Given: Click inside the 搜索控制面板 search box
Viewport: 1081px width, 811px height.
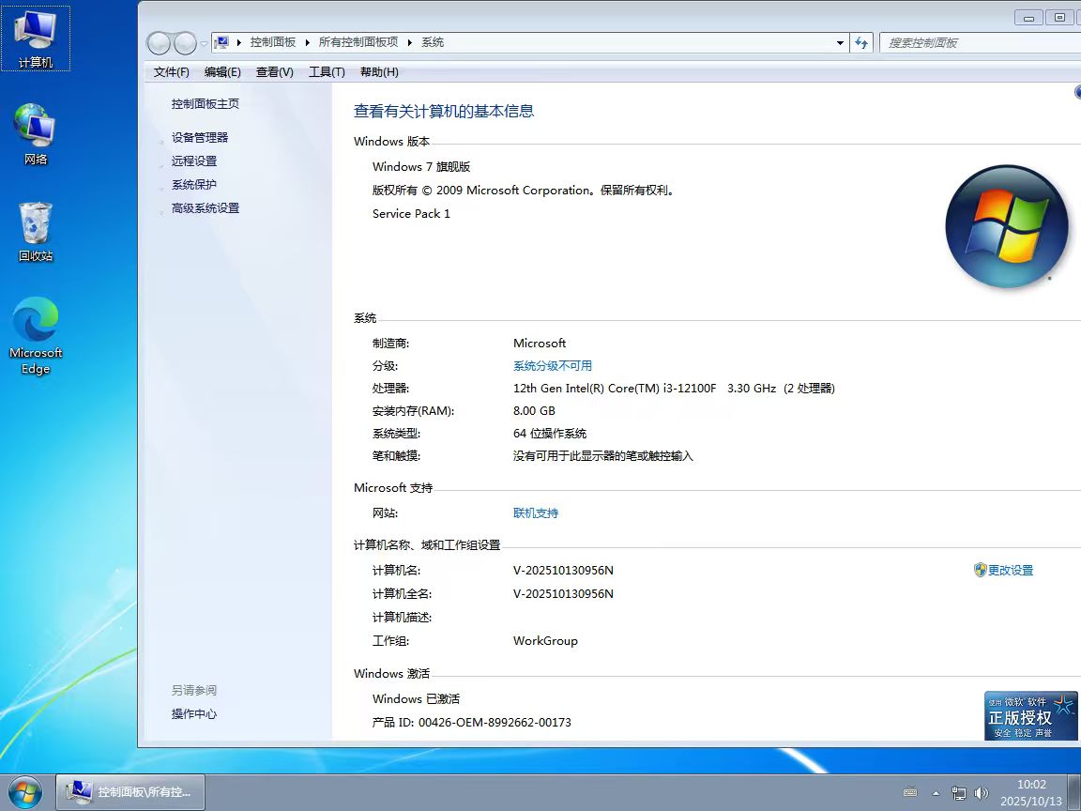Looking at the screenshot, I should coord(976,42).
